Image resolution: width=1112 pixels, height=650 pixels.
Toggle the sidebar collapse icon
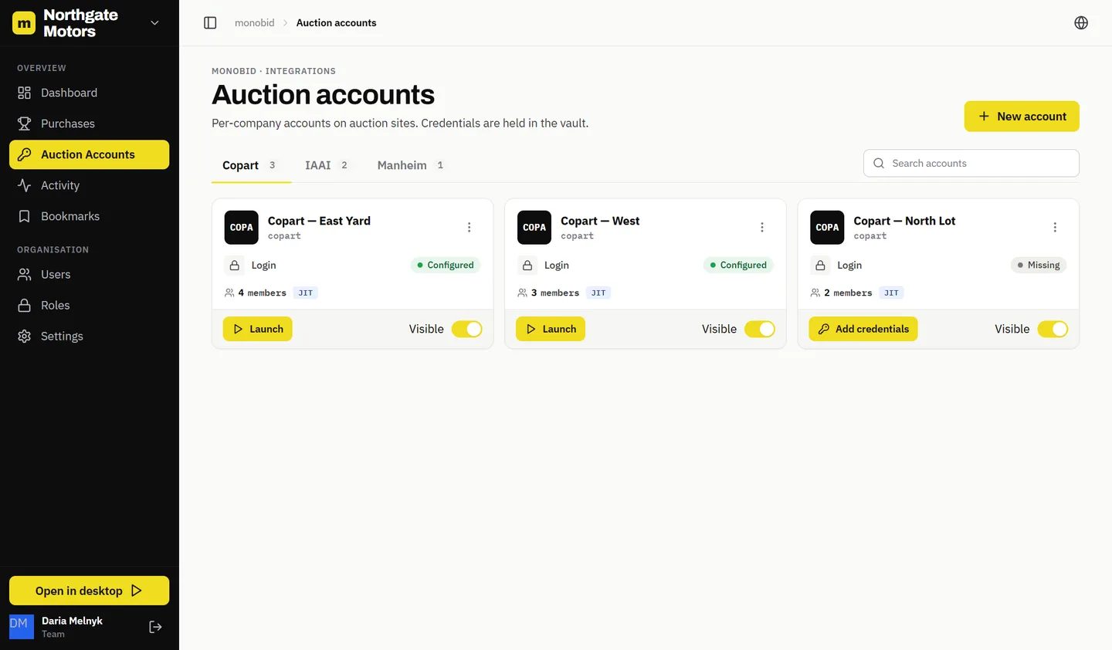[210, 23]
